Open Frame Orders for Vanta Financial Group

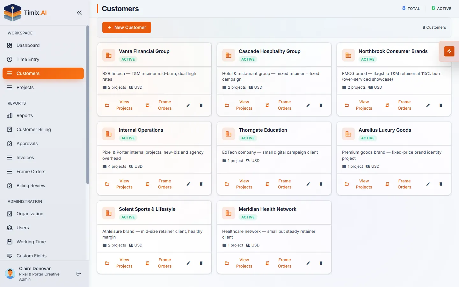[x=160, y=105]
